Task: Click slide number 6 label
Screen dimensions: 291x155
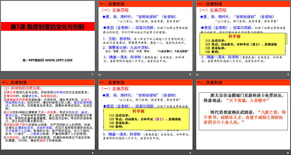Action: [x=288, y=153]
